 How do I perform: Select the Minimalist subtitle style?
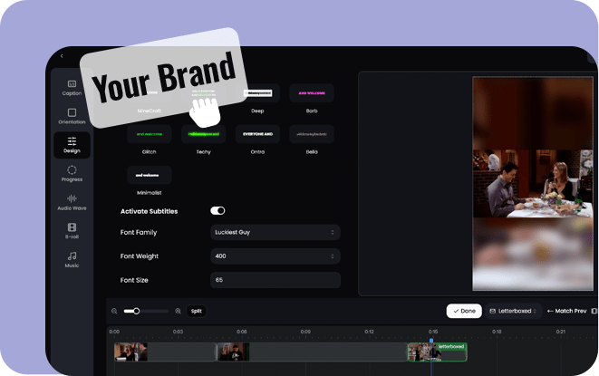pyautogui.click(x=148, y=175)
